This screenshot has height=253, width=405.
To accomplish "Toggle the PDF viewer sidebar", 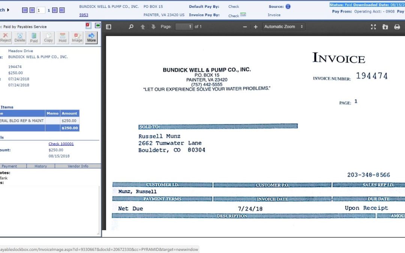I will [x=109, y=27].
